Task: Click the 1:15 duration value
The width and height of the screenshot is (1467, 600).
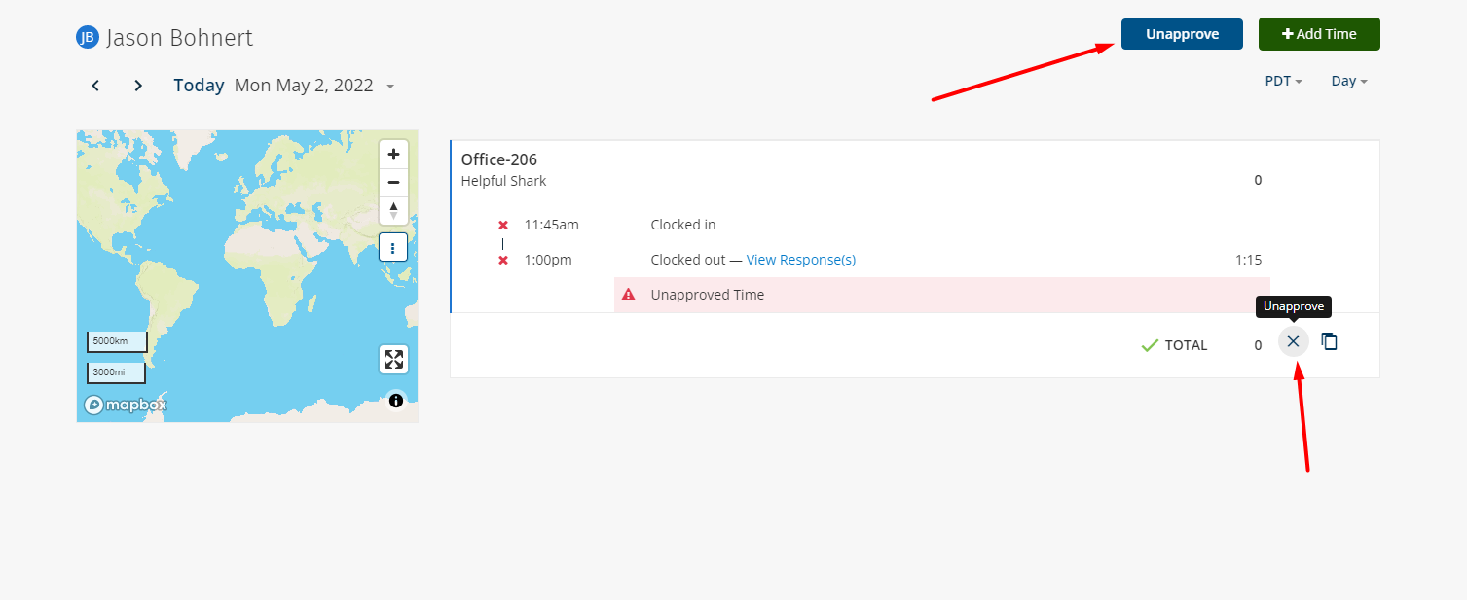Action: tap(1249, 260)
